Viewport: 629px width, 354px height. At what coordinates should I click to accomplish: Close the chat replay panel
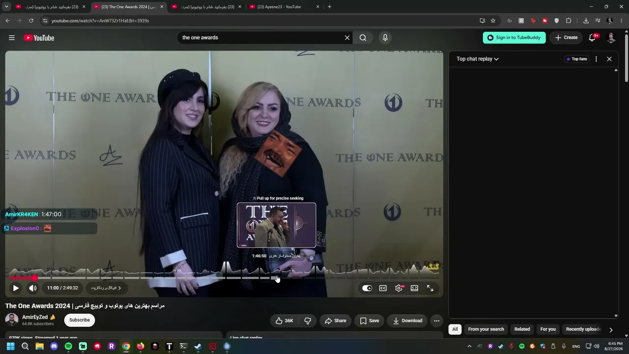click(x=609, y=59)
